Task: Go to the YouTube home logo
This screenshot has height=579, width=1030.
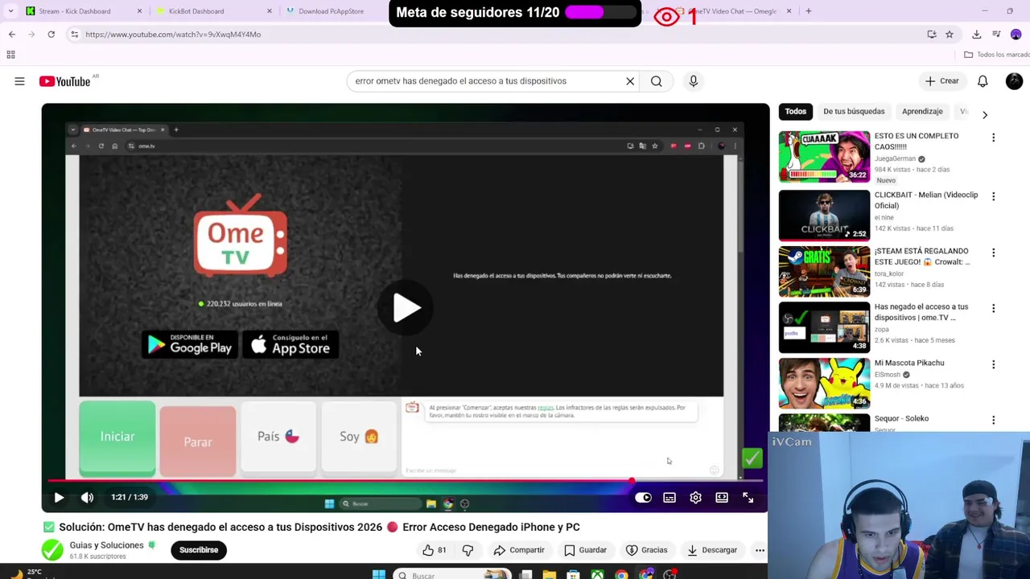Action: (64, 81)
